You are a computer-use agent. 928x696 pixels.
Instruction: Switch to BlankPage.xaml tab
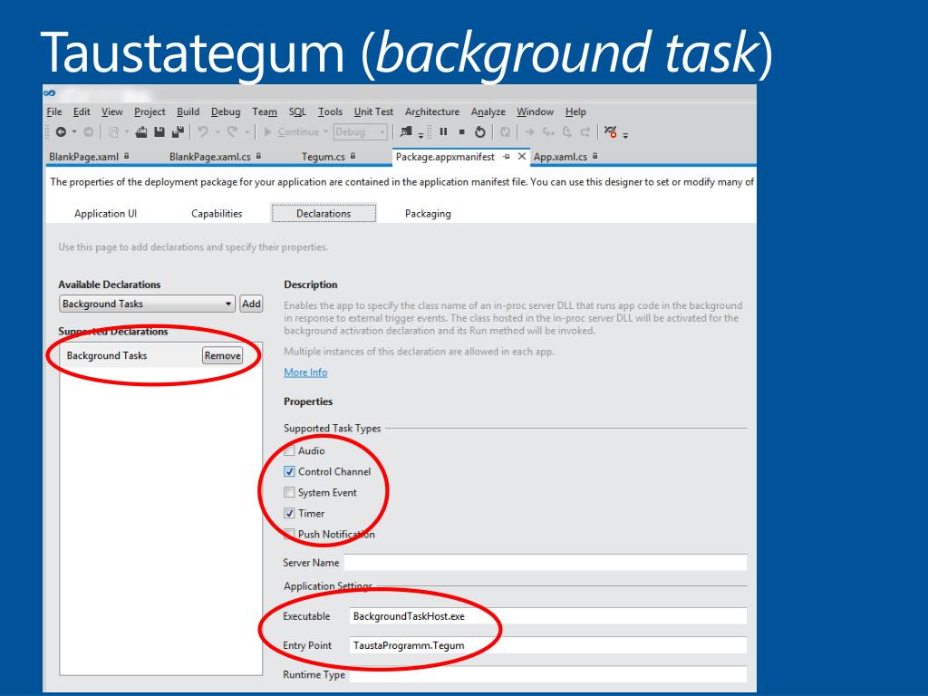(x=90, y=157)
